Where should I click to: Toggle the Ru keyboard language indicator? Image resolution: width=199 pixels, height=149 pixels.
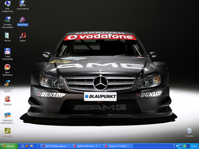188,146
